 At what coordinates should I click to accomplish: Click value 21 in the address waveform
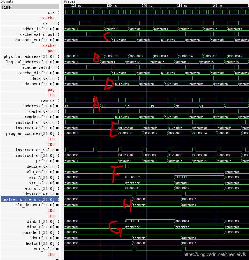pos(202,106)
